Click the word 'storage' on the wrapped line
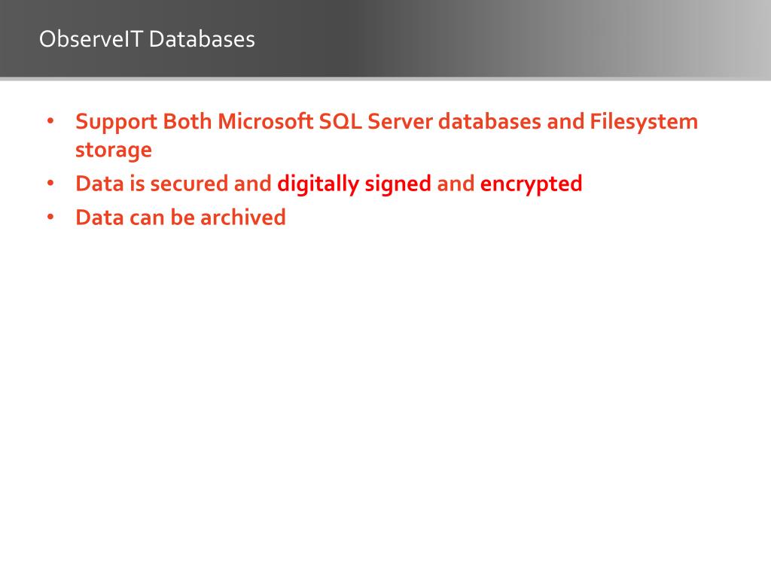The height and width of the screenshot is (578, 771). tap(114, 151)
